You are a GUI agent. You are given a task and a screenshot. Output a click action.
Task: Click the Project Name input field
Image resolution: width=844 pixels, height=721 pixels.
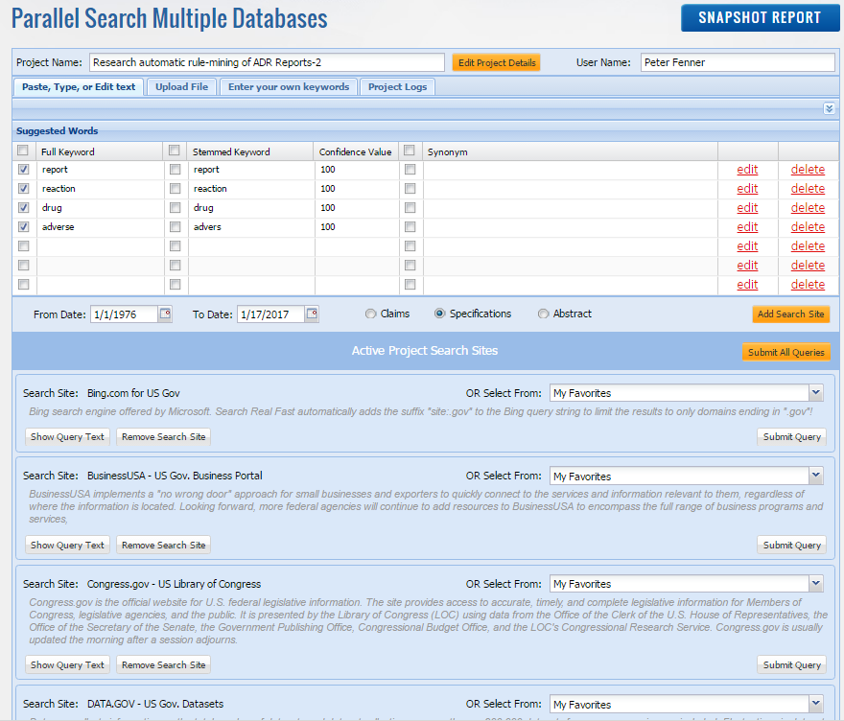(267, 62)
